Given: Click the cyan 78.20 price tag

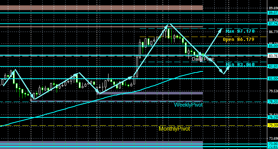Looking at the screenshot, I should pyautogui.click(x=273, y=102).
